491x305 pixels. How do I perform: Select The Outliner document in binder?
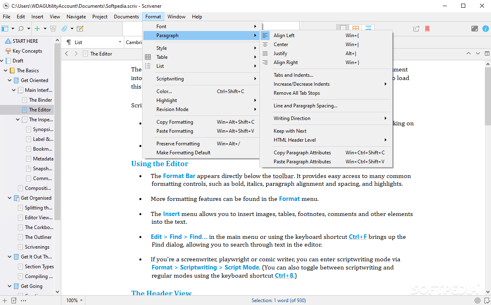pos(38,237)
